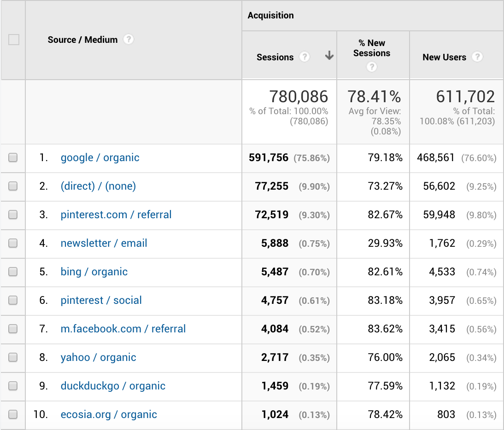Viewport: 504px width, 430px height.
Task: Select new users value 4,533
Action: [442, 272]
